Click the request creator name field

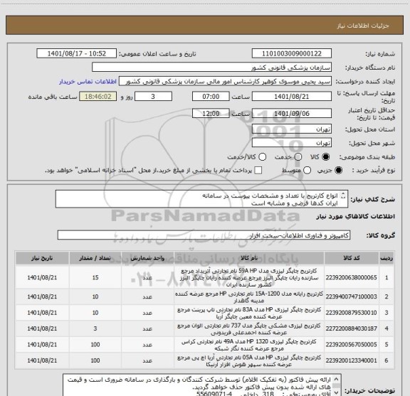pyautogui.click(x=225, y=81)
